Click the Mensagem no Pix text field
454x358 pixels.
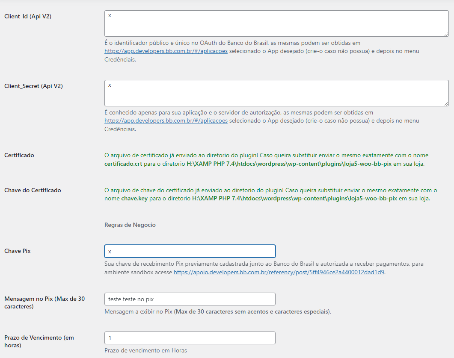[190, 299]
